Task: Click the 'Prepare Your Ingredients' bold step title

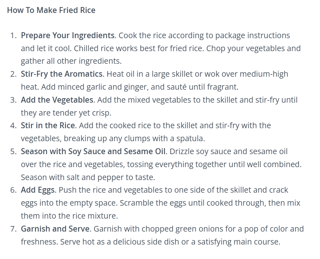Action: tap(68, 36)
